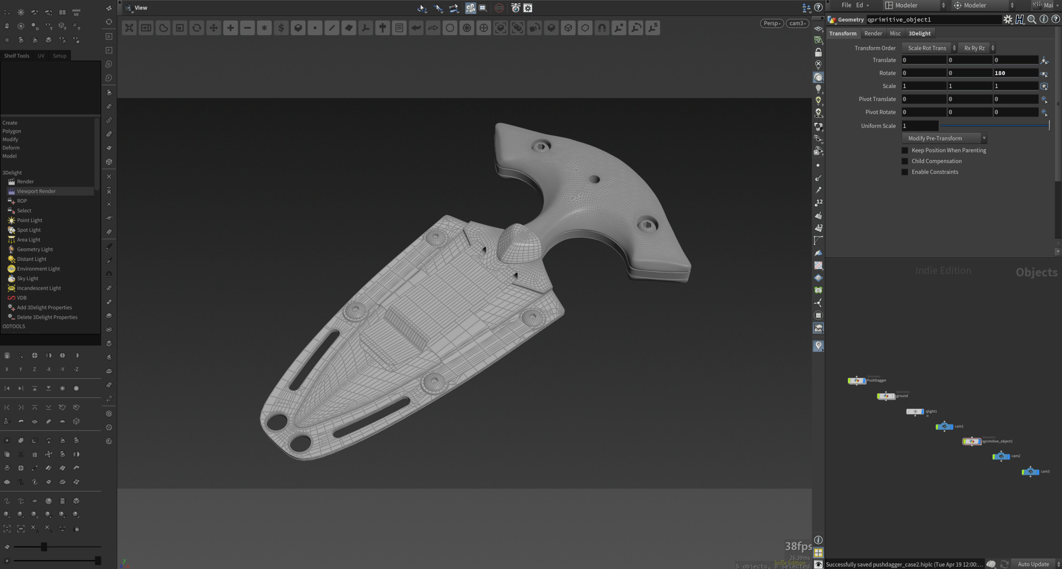Click the scale handle icon beside Scale

pyautogui.click(x=1044, y=87)
